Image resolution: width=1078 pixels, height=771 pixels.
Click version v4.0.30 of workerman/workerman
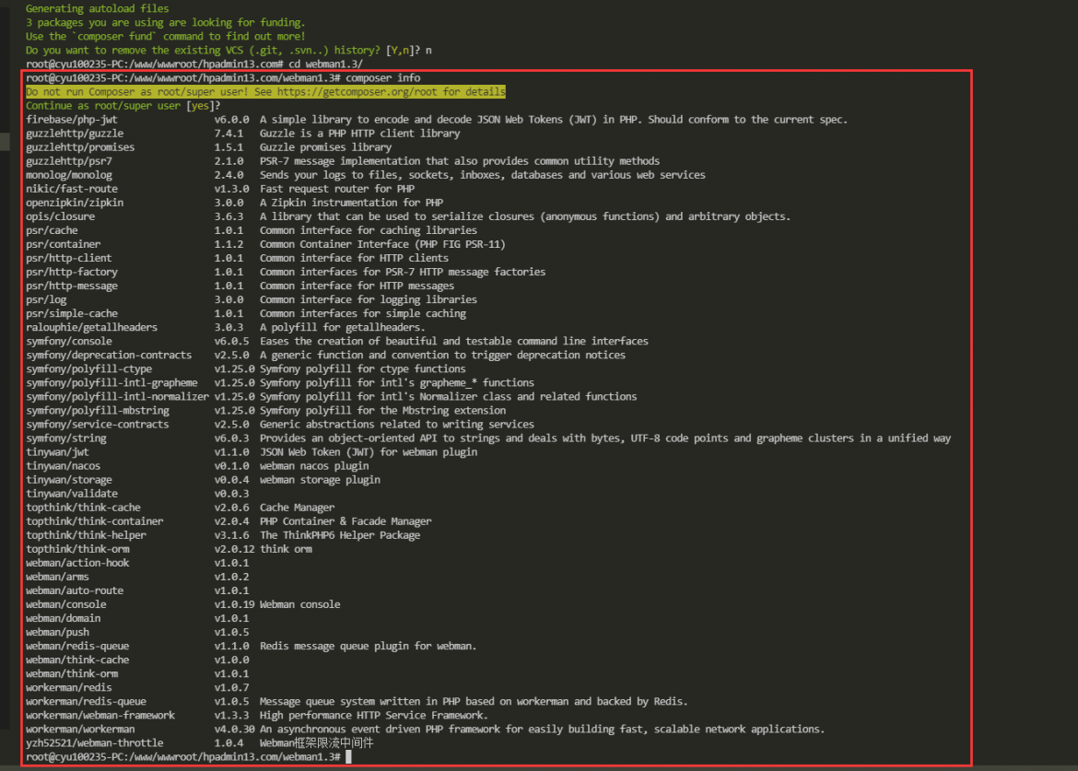234,729
